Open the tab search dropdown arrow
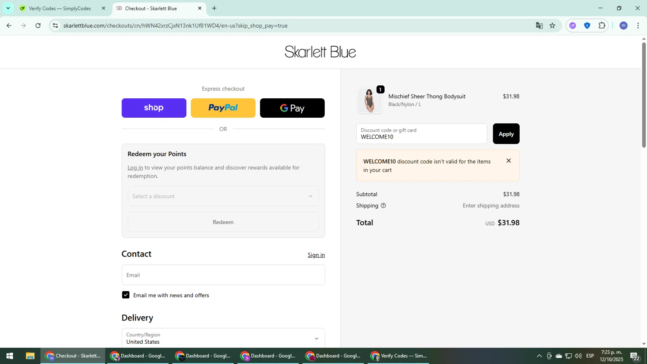Screen dimensions: 647x364 click(8, 8)
